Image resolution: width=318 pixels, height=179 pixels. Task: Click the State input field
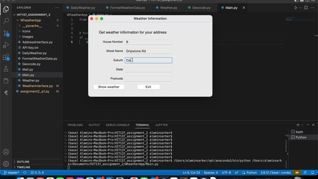pyautogui.click(x=149, y=70)
